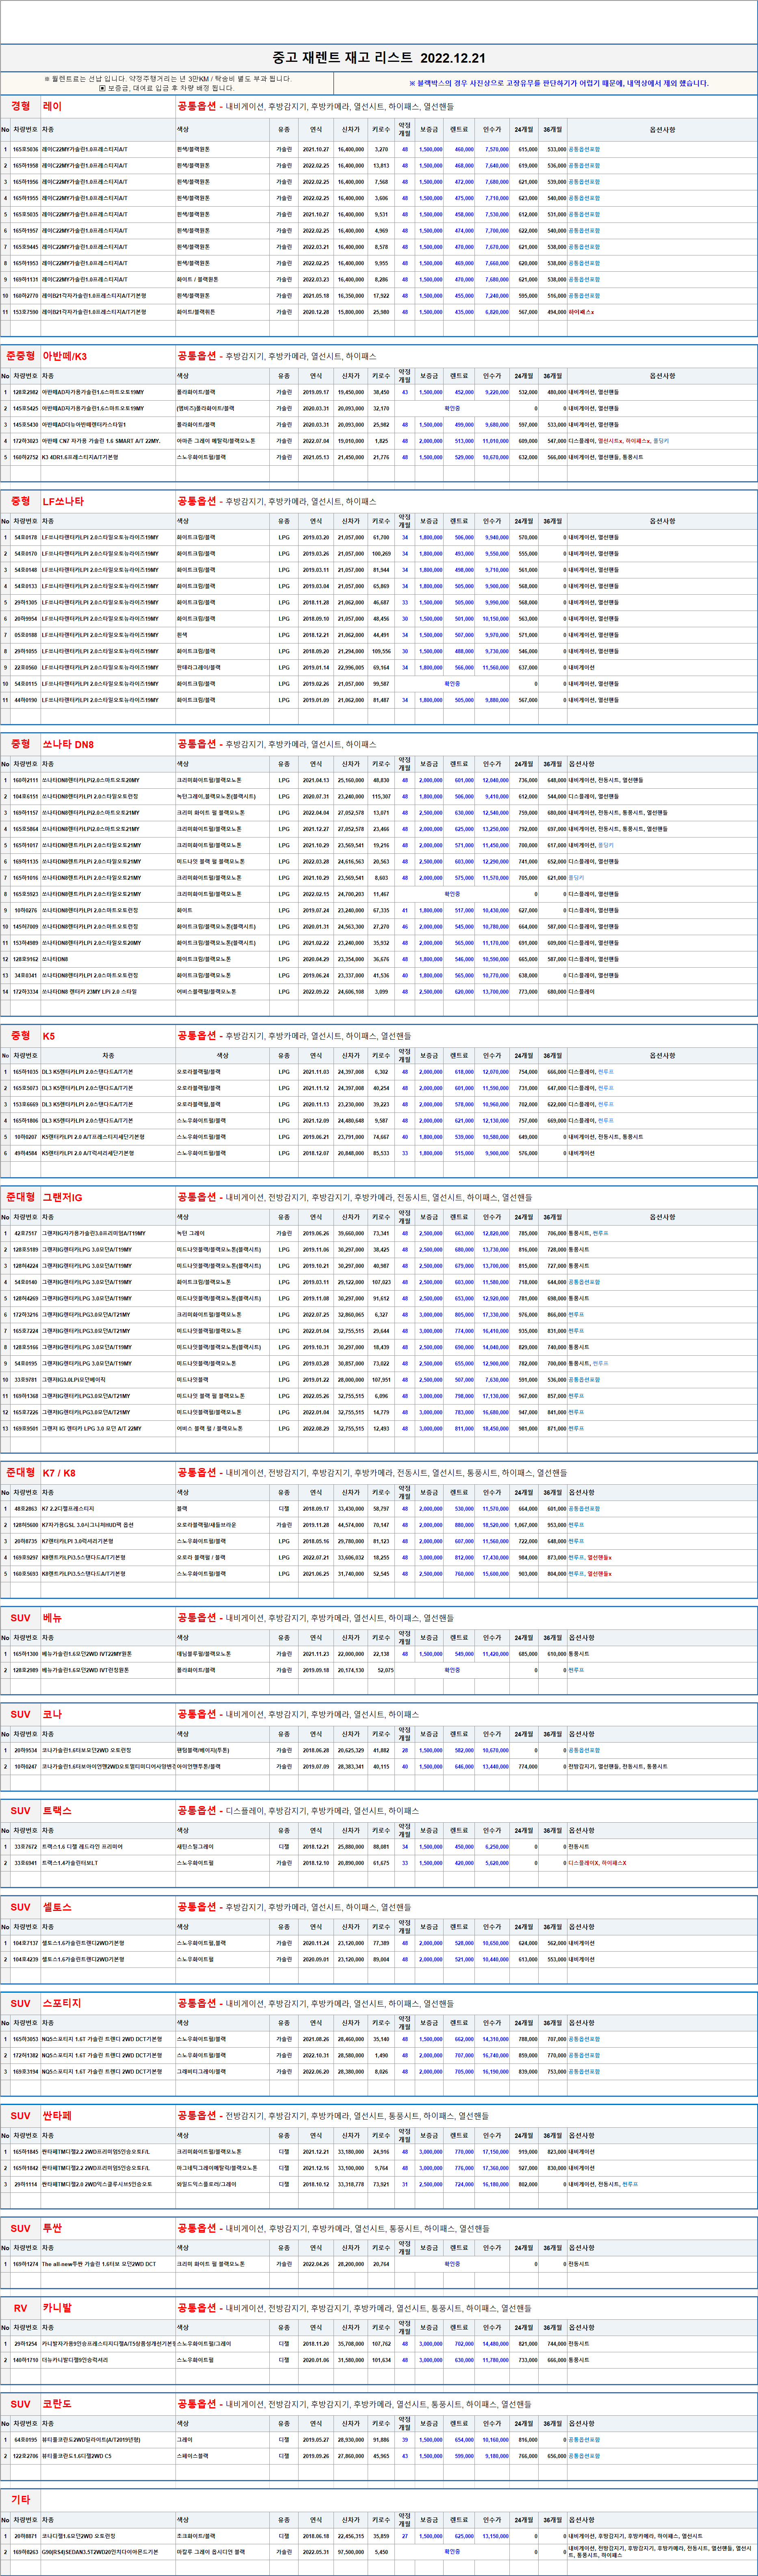The image size is (758, 2576).
Task: Click "공통옵션" in the 아반떼/K3 section
Action: (x=197, y=356)
